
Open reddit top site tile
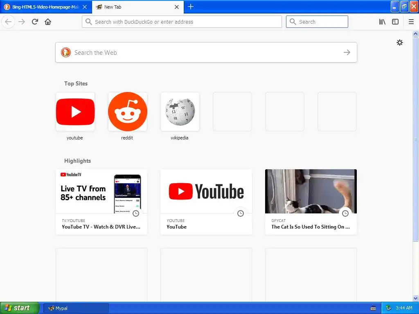(128, 112)
